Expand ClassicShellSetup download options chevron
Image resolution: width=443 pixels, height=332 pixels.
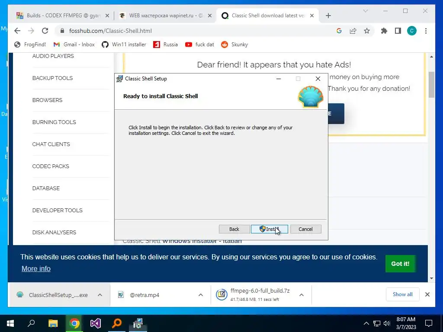pyautogui.click(x=100, y=295)
